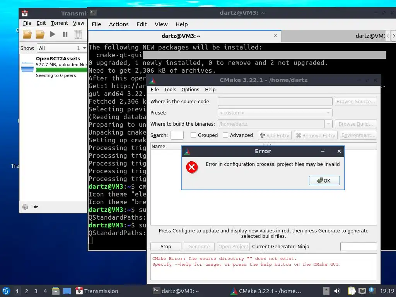Viewport: 396px width, 297px height.
Task: Click the update notifier tray icon
Action: [x=372, y=290]
